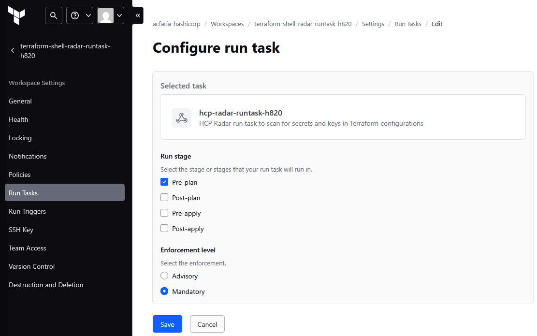Click the back arrow beside workspace name

[13, 51]
